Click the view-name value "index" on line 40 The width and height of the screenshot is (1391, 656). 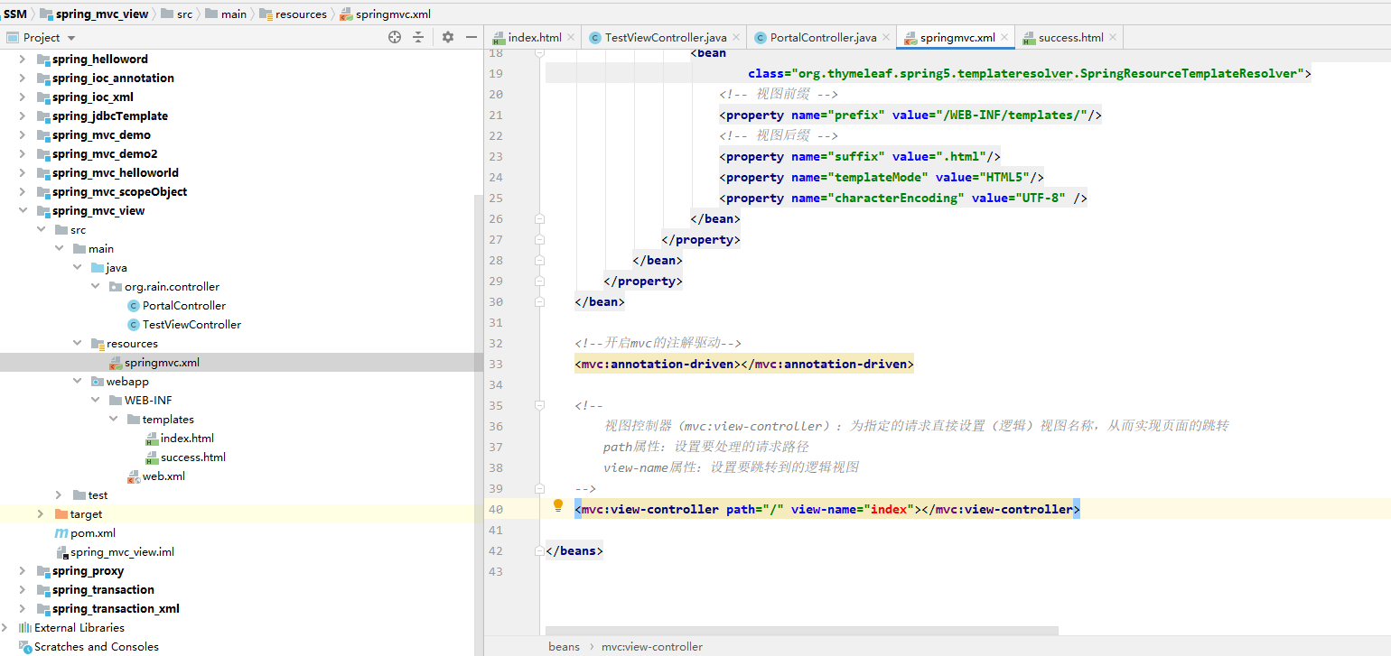click(x=889, y=509)
